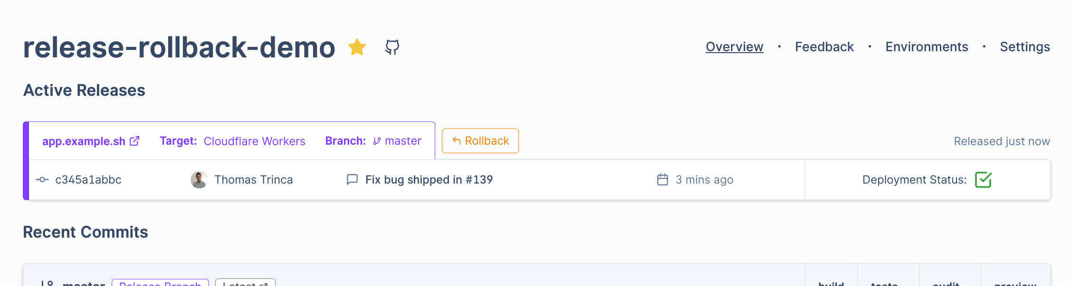Click commit hash c345a1abbc
Image resolution: width=1071 pixels, height=286 pixels.
(88, 180)
